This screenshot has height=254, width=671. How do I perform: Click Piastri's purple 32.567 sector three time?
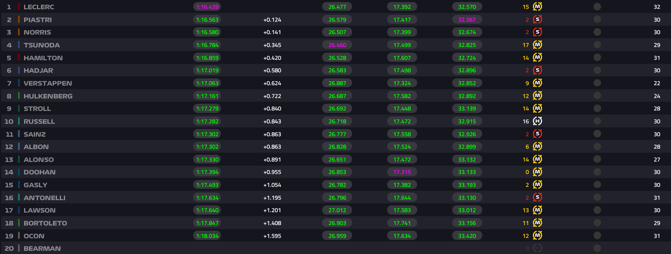tap(467, 20)
